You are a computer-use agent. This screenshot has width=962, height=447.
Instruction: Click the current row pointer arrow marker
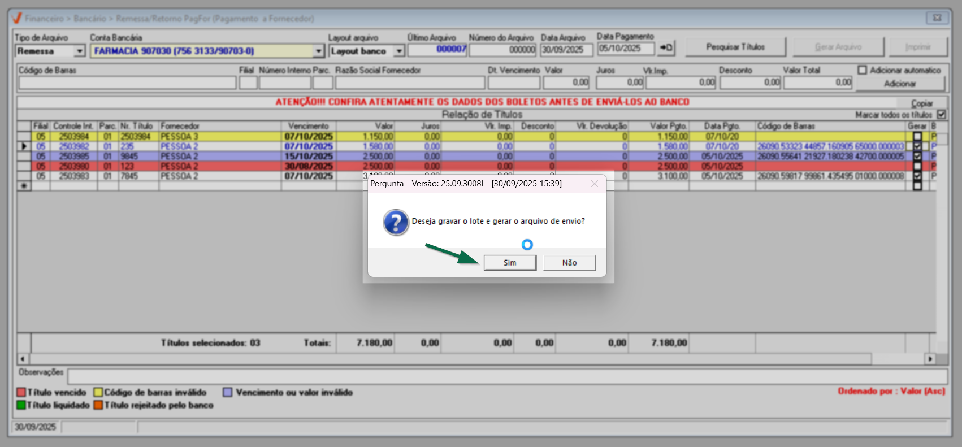tap(24, 146)
